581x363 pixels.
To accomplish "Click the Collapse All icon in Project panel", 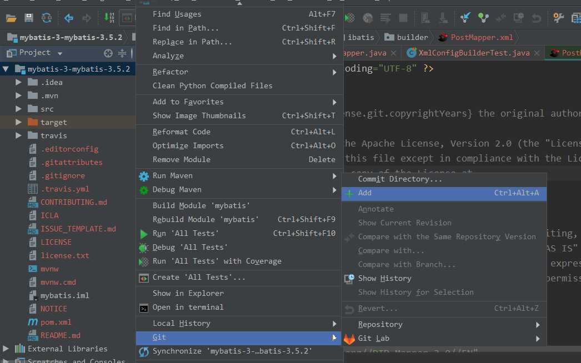I will (122, 53).
